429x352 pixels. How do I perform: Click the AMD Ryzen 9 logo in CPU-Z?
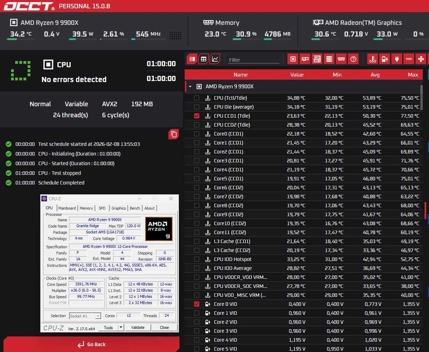pyautogui.click(x=159, y=229)
